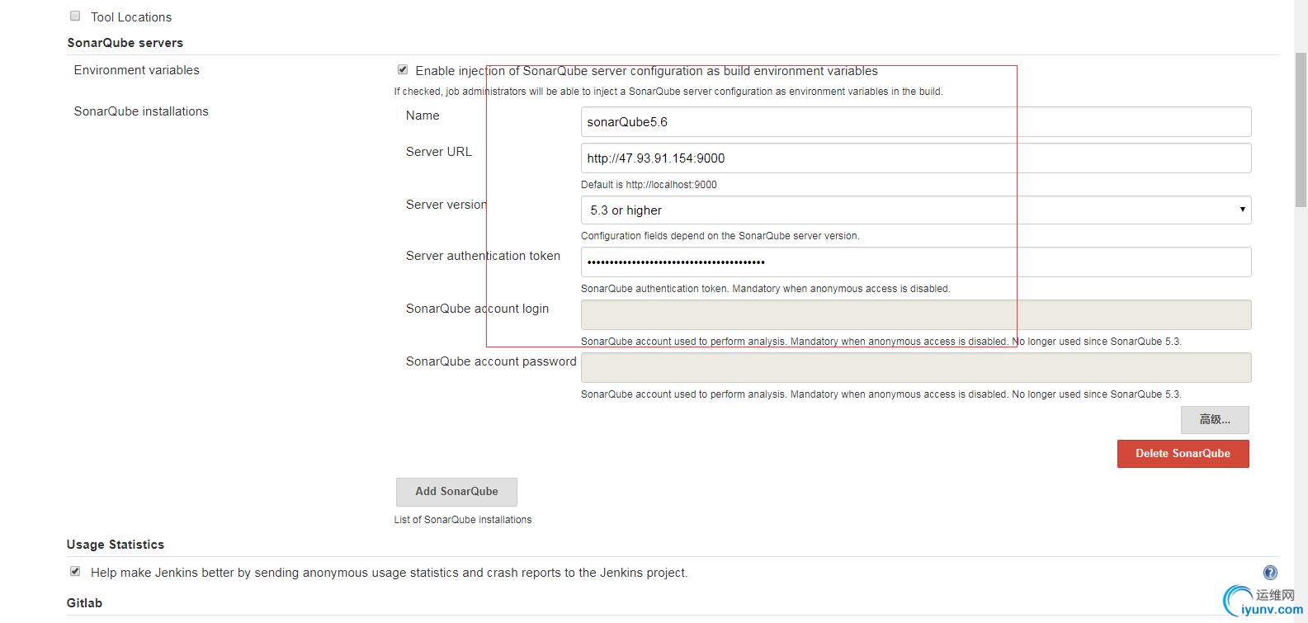Viewport: 1308px width, 623px height.
Task: Open the Server version dropdown
Action: tap(915, 210)
